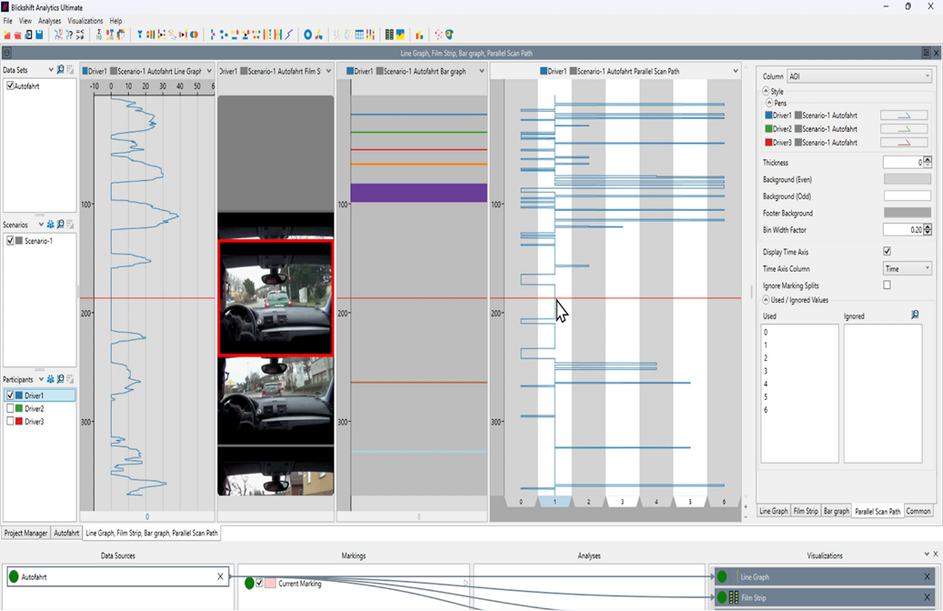Click the blue circle icon in main toolbar
This screenshot has height=611, width=943.
point(307,35)
